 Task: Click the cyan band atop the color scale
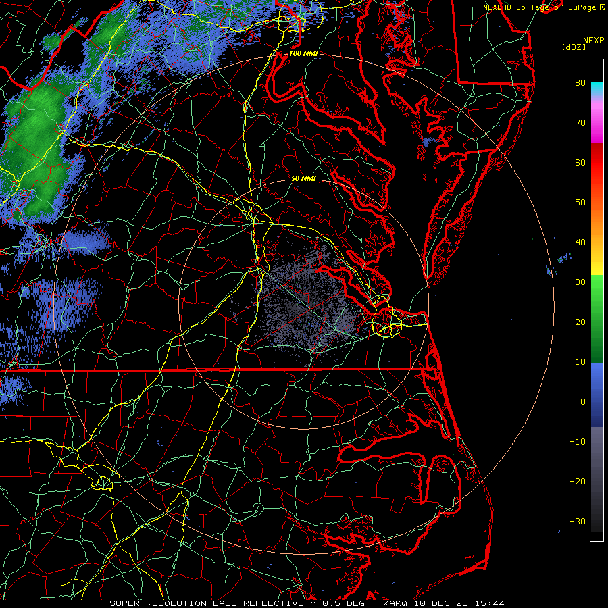click(x=597, y=88)
